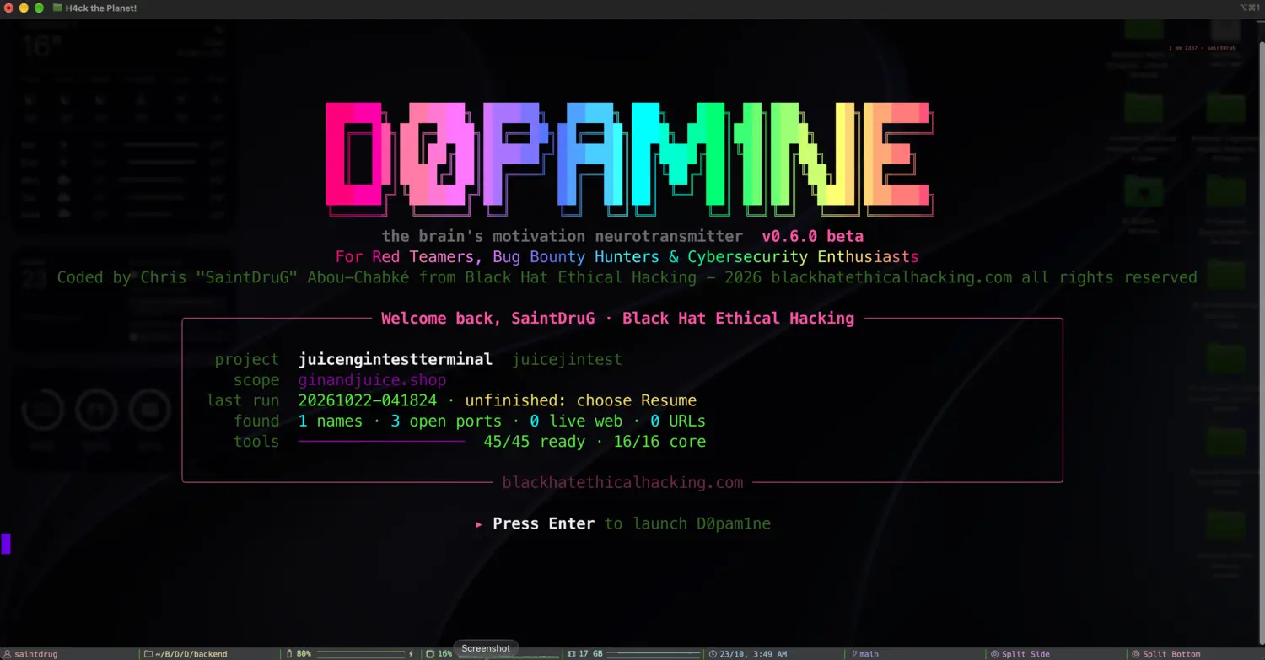
Task: Click the "0 URLs" count
Action: 678,421
